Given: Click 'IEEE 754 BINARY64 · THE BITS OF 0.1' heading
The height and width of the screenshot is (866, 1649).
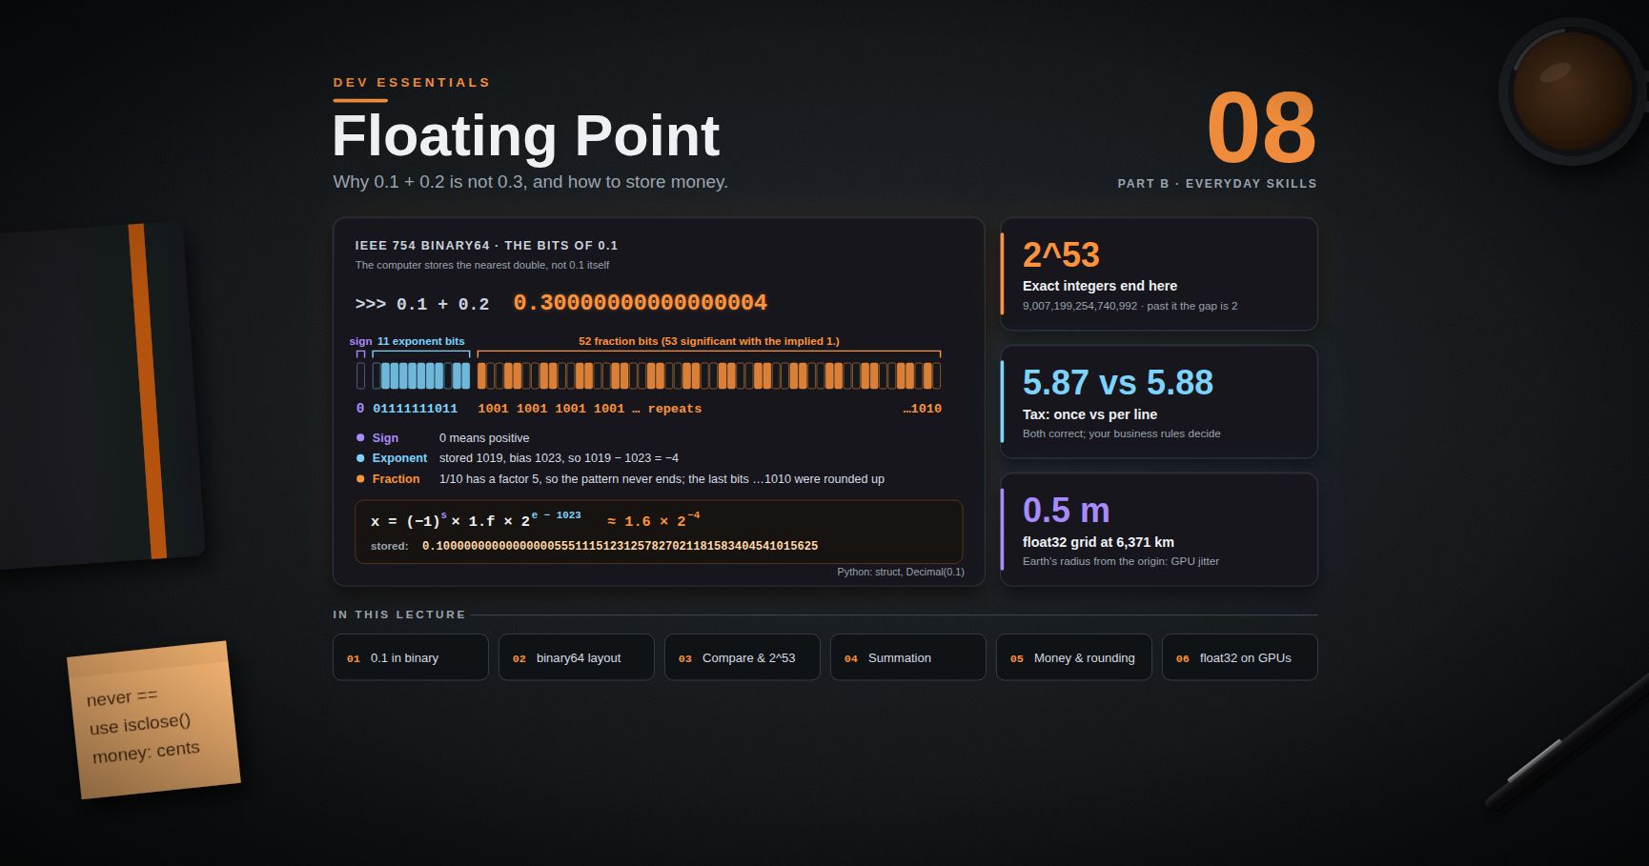Looking at the screenshot, I should coord(486,246).
